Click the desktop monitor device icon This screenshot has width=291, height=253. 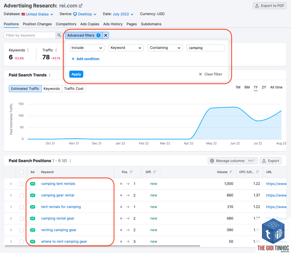pyautogui.click(x=75, y=14)
